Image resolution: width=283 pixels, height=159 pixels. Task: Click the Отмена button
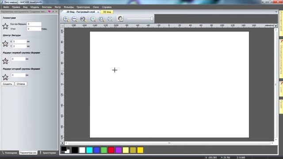pos(21,84)
